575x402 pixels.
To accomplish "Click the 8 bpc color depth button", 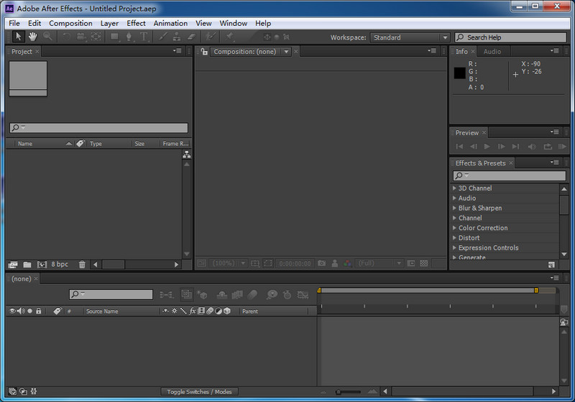I will pos(60,265).
